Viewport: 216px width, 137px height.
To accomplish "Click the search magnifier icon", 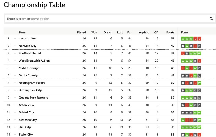I will coord(211,19).
